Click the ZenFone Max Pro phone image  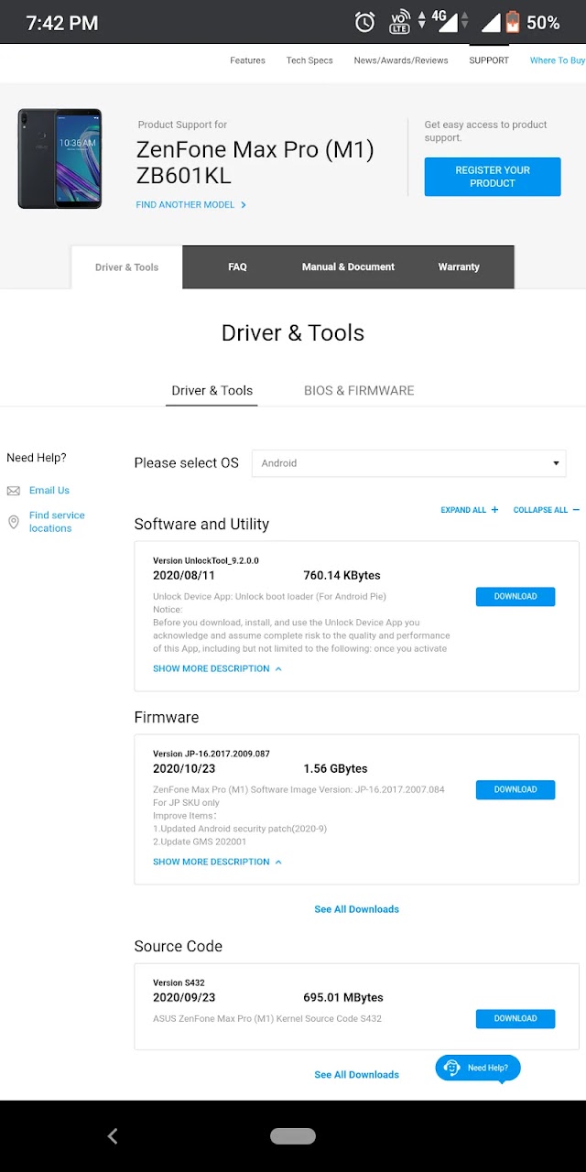[x=60, y=158]
